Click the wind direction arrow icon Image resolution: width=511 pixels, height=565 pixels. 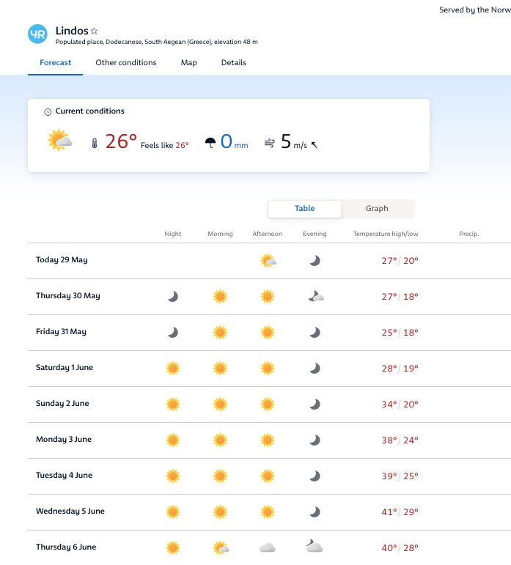coord(315,145)
